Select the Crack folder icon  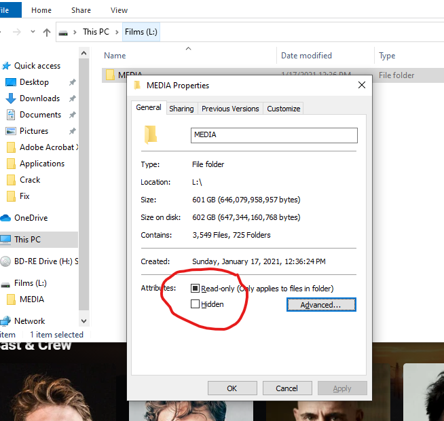(11, 180)
